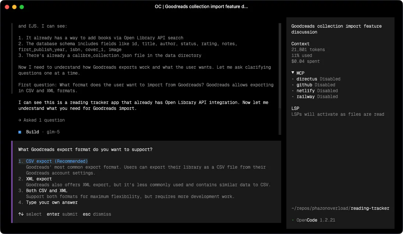The image size is (403, 234).
Task: Click the blue Build mode square icon
Action: point(20,132)
